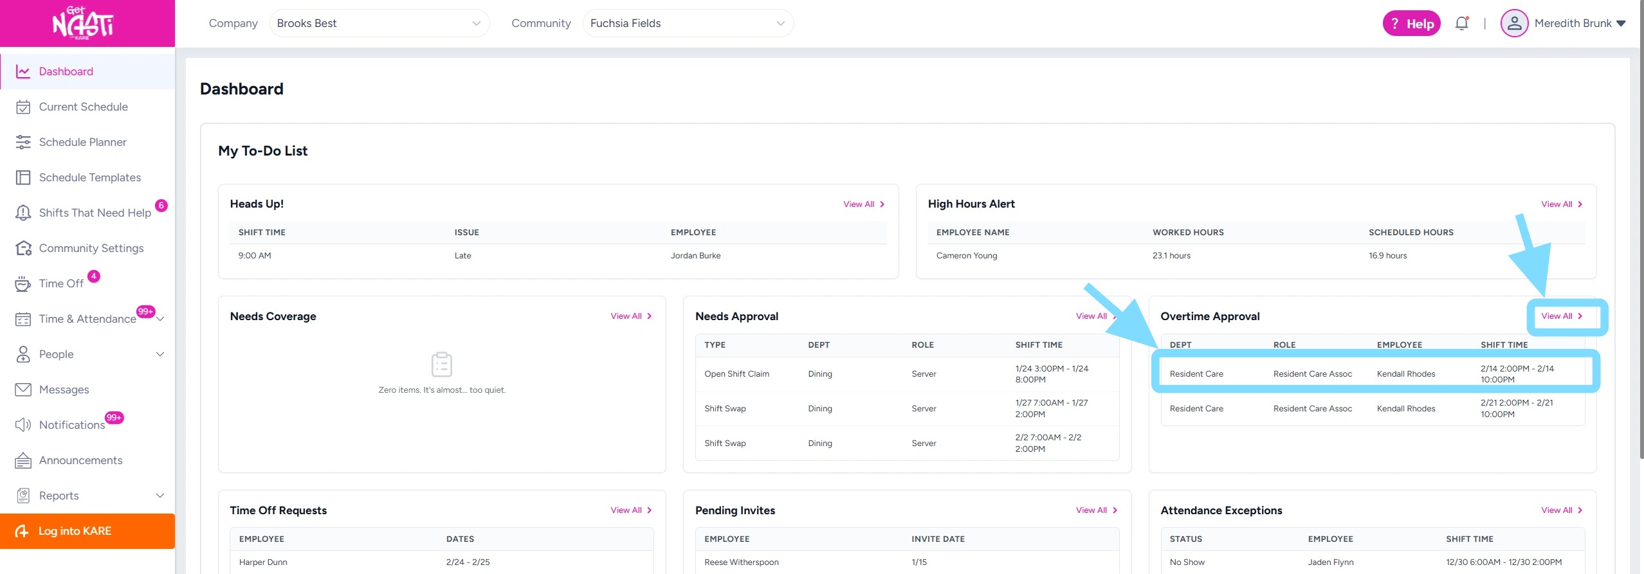Open the Company dropdown showing Brooks Best
1644x574 pixels.
pyautogui.click(x=379, y=24)
